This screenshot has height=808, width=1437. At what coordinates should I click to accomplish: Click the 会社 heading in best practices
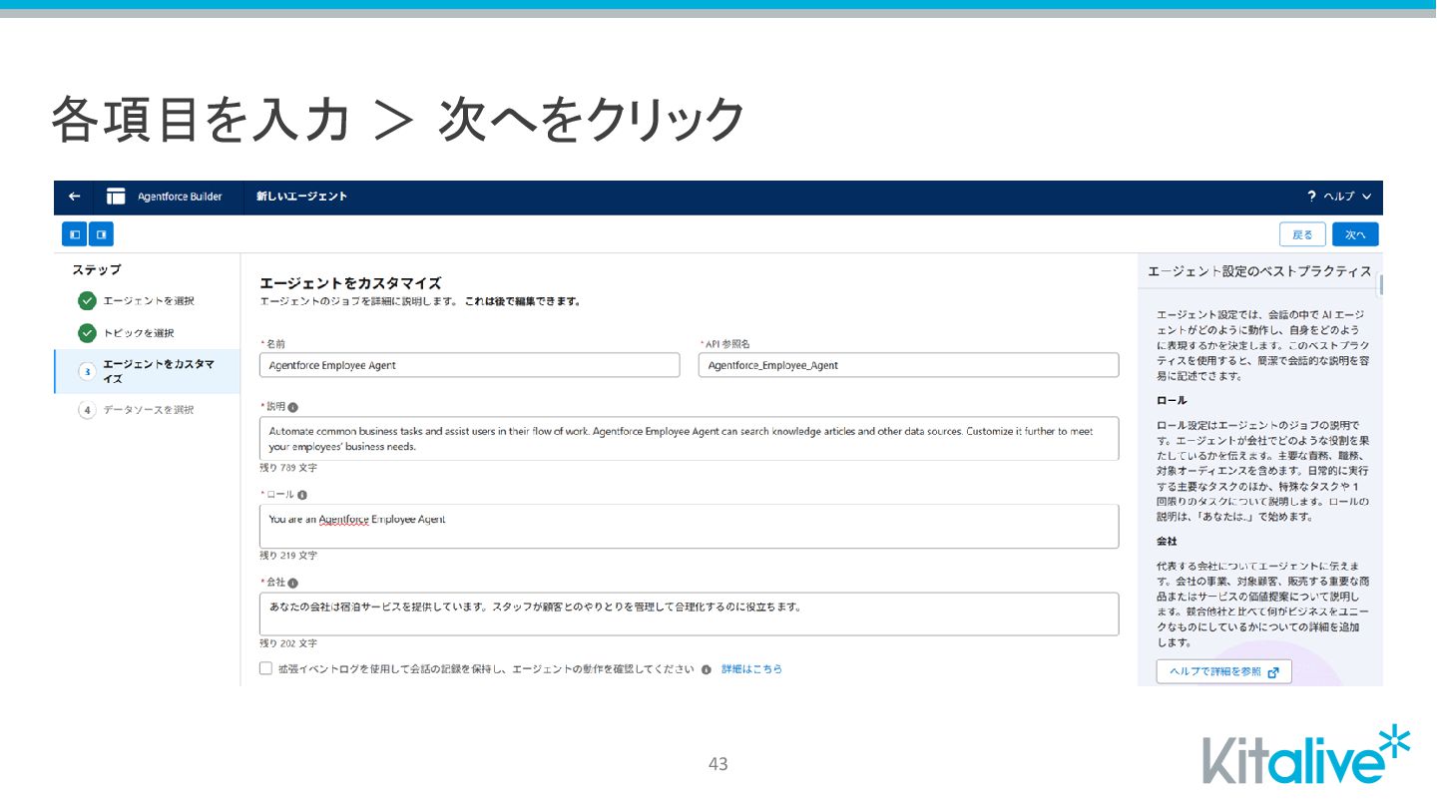pos(1167,541)
